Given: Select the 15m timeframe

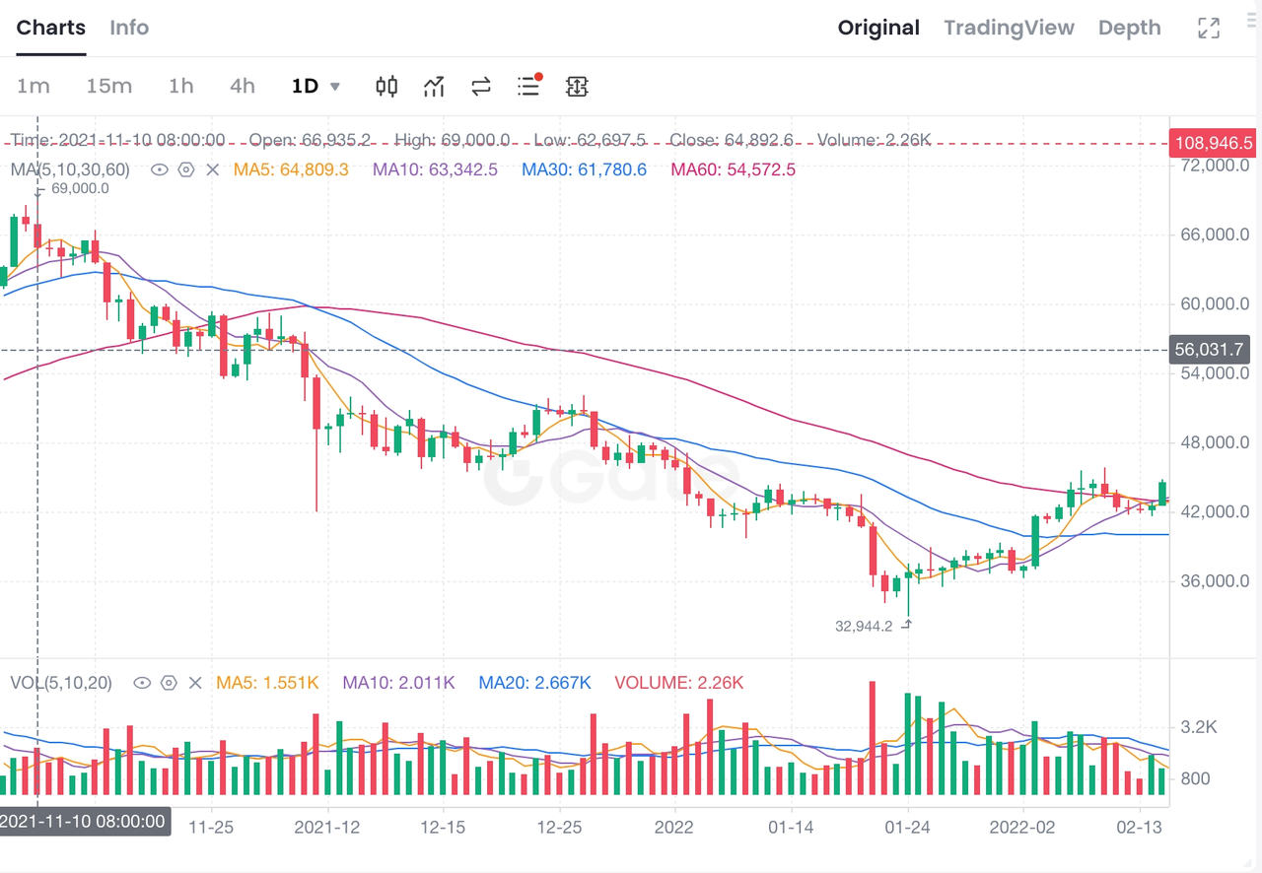Looking at the screenshot, I should click(x=108, y=86).
